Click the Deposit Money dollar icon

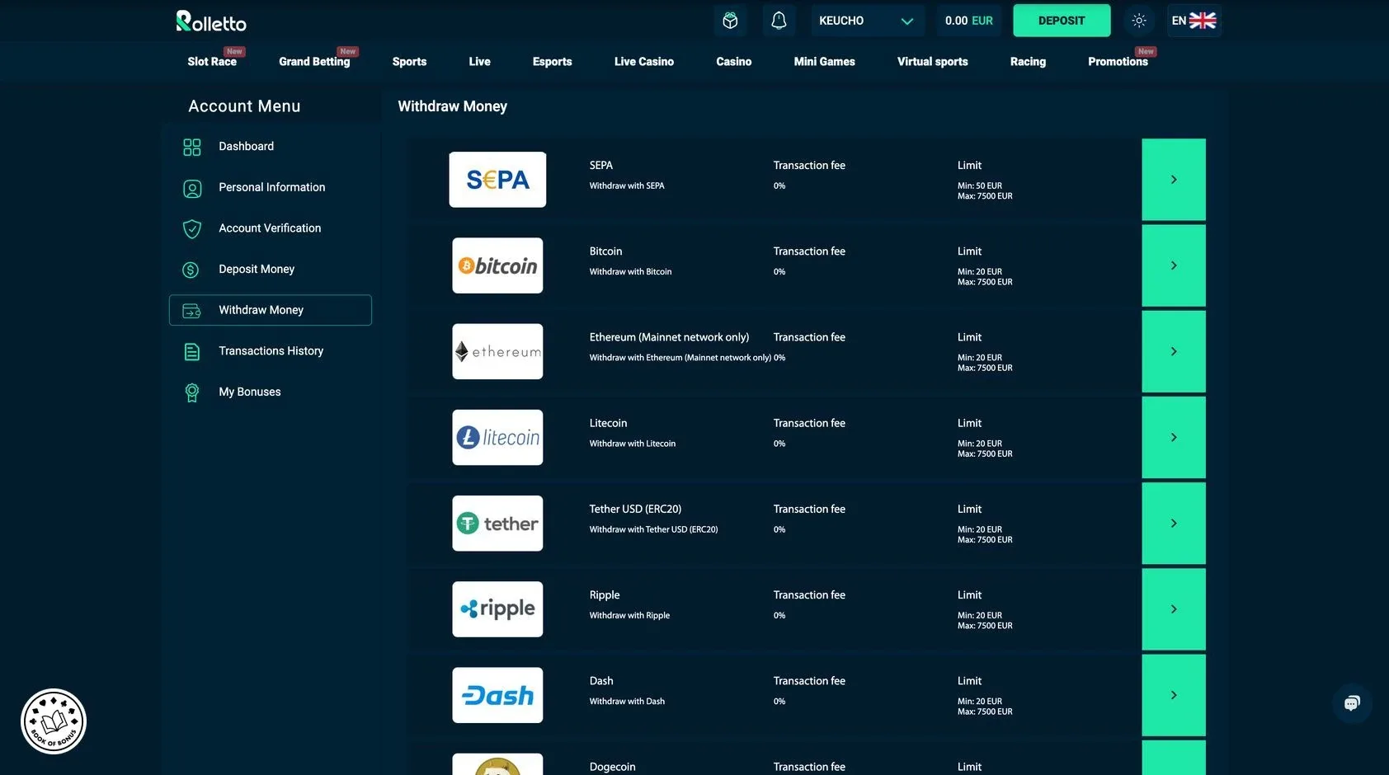[191, 270]
